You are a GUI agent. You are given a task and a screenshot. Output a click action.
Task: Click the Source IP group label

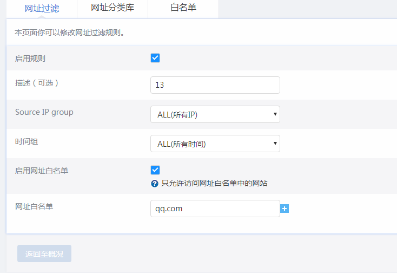point(44,112)
